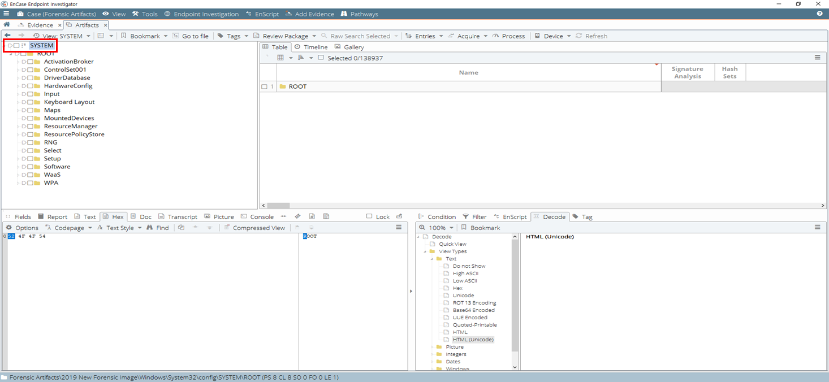Open the Find tool in Hex viewer

pyautogui.click(x=158, y=228)
